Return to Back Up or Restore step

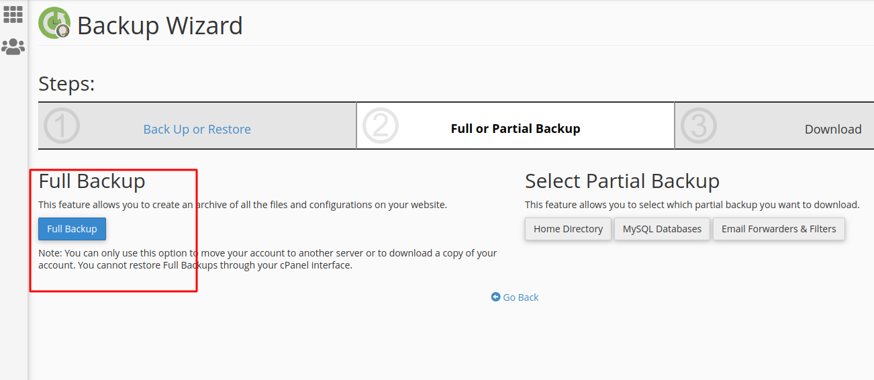[x=197, y=129]
